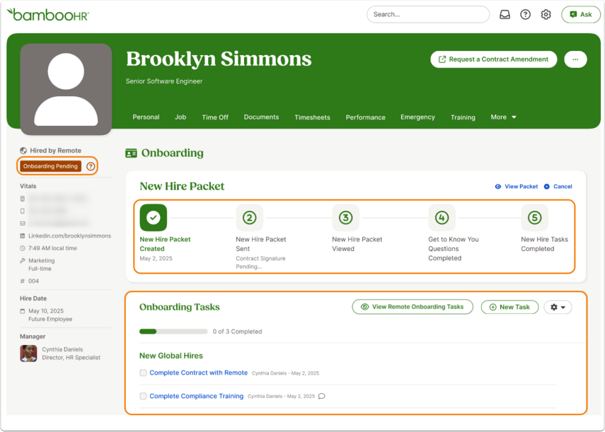Click the New Global Hires heading
This screenshot has height=432, width=605.
(x=171, y=356)
